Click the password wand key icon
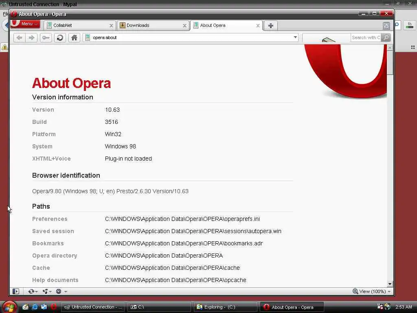 pyautogui.click(x=46, y=37)
